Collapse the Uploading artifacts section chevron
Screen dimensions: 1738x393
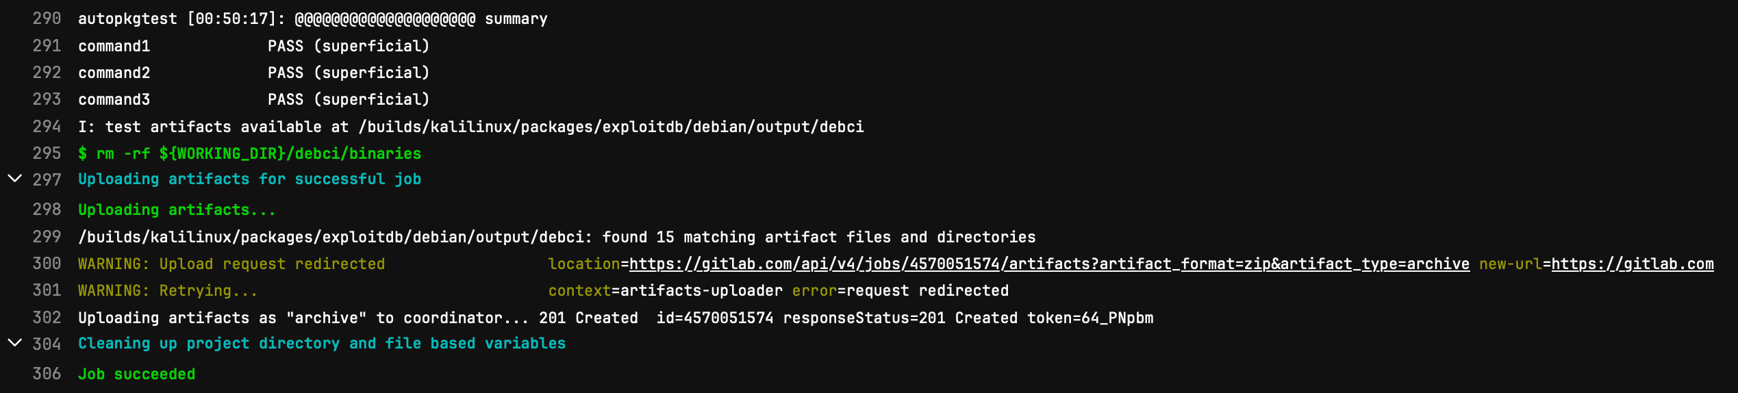coord(14,179)
